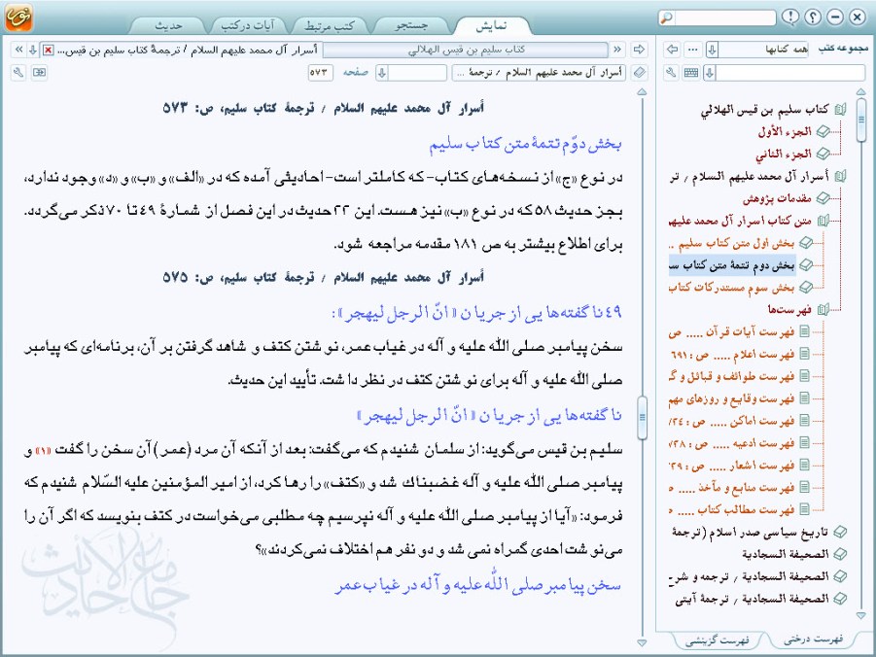Click the blue heading سخن پيامبر در غياب عمر
Image resolution: width=876 pixels, height=657 pixels.
click(477, 585)
